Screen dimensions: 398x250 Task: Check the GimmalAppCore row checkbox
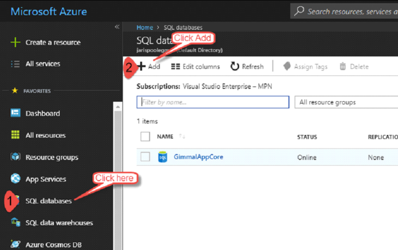145,157
